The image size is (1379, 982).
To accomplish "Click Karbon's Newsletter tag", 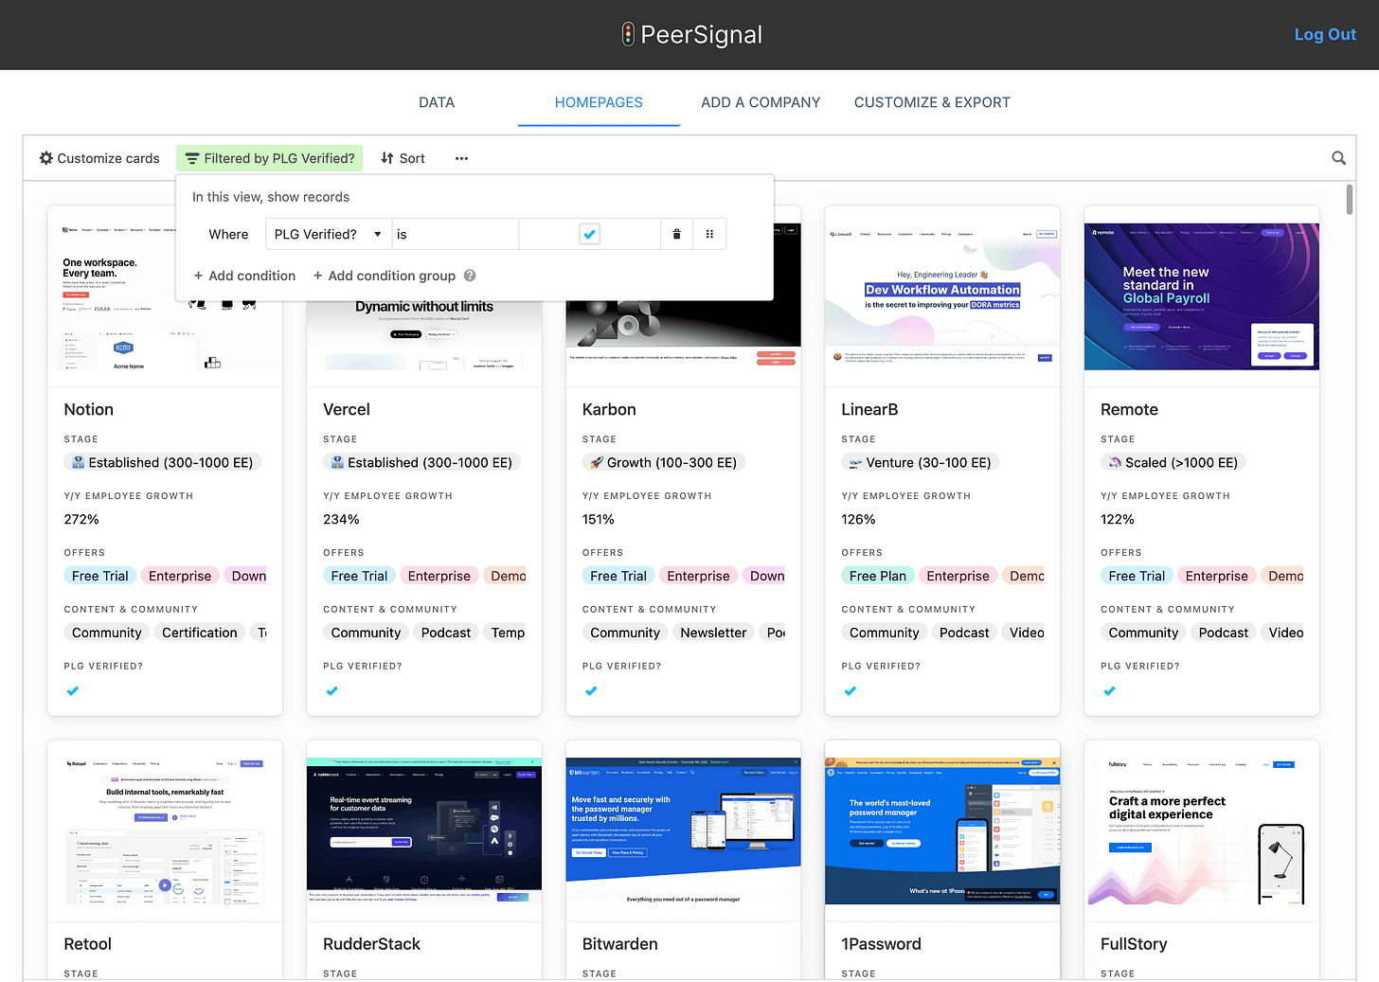I will click(x=713, y=633).
